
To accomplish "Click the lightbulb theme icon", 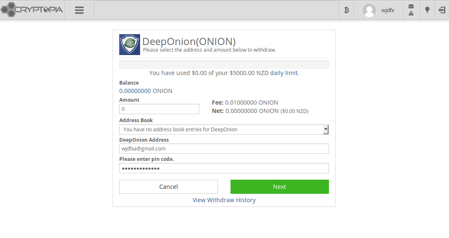I will click(x=427, y=10).
